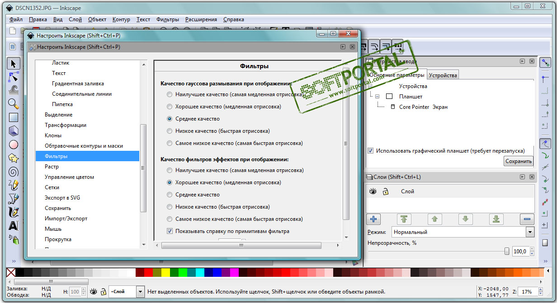Select the Ellipse circle tool
Viewport: 557px width, 303px height.
click(x=14, y=145)
